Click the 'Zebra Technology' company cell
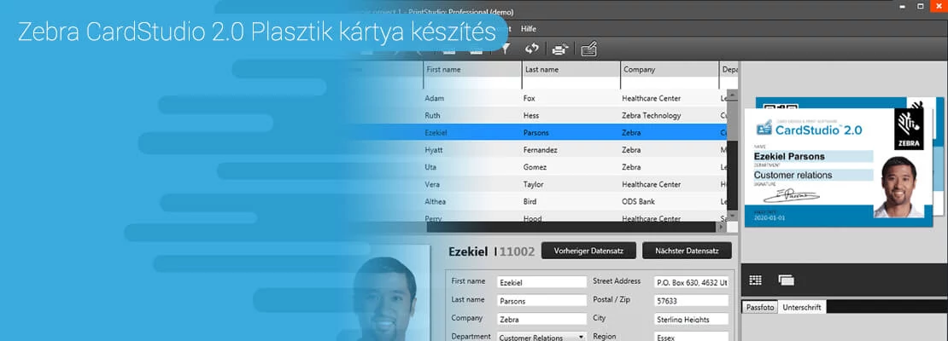Screen dimensions: 948x341 651,115
